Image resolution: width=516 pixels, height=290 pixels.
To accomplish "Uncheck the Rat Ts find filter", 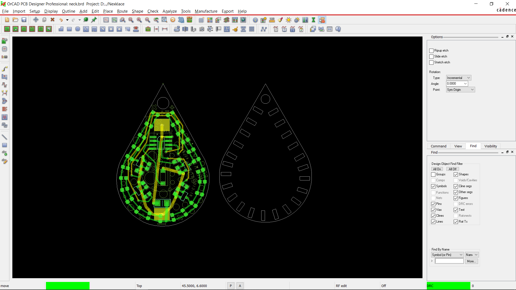I will coord(456,222).
